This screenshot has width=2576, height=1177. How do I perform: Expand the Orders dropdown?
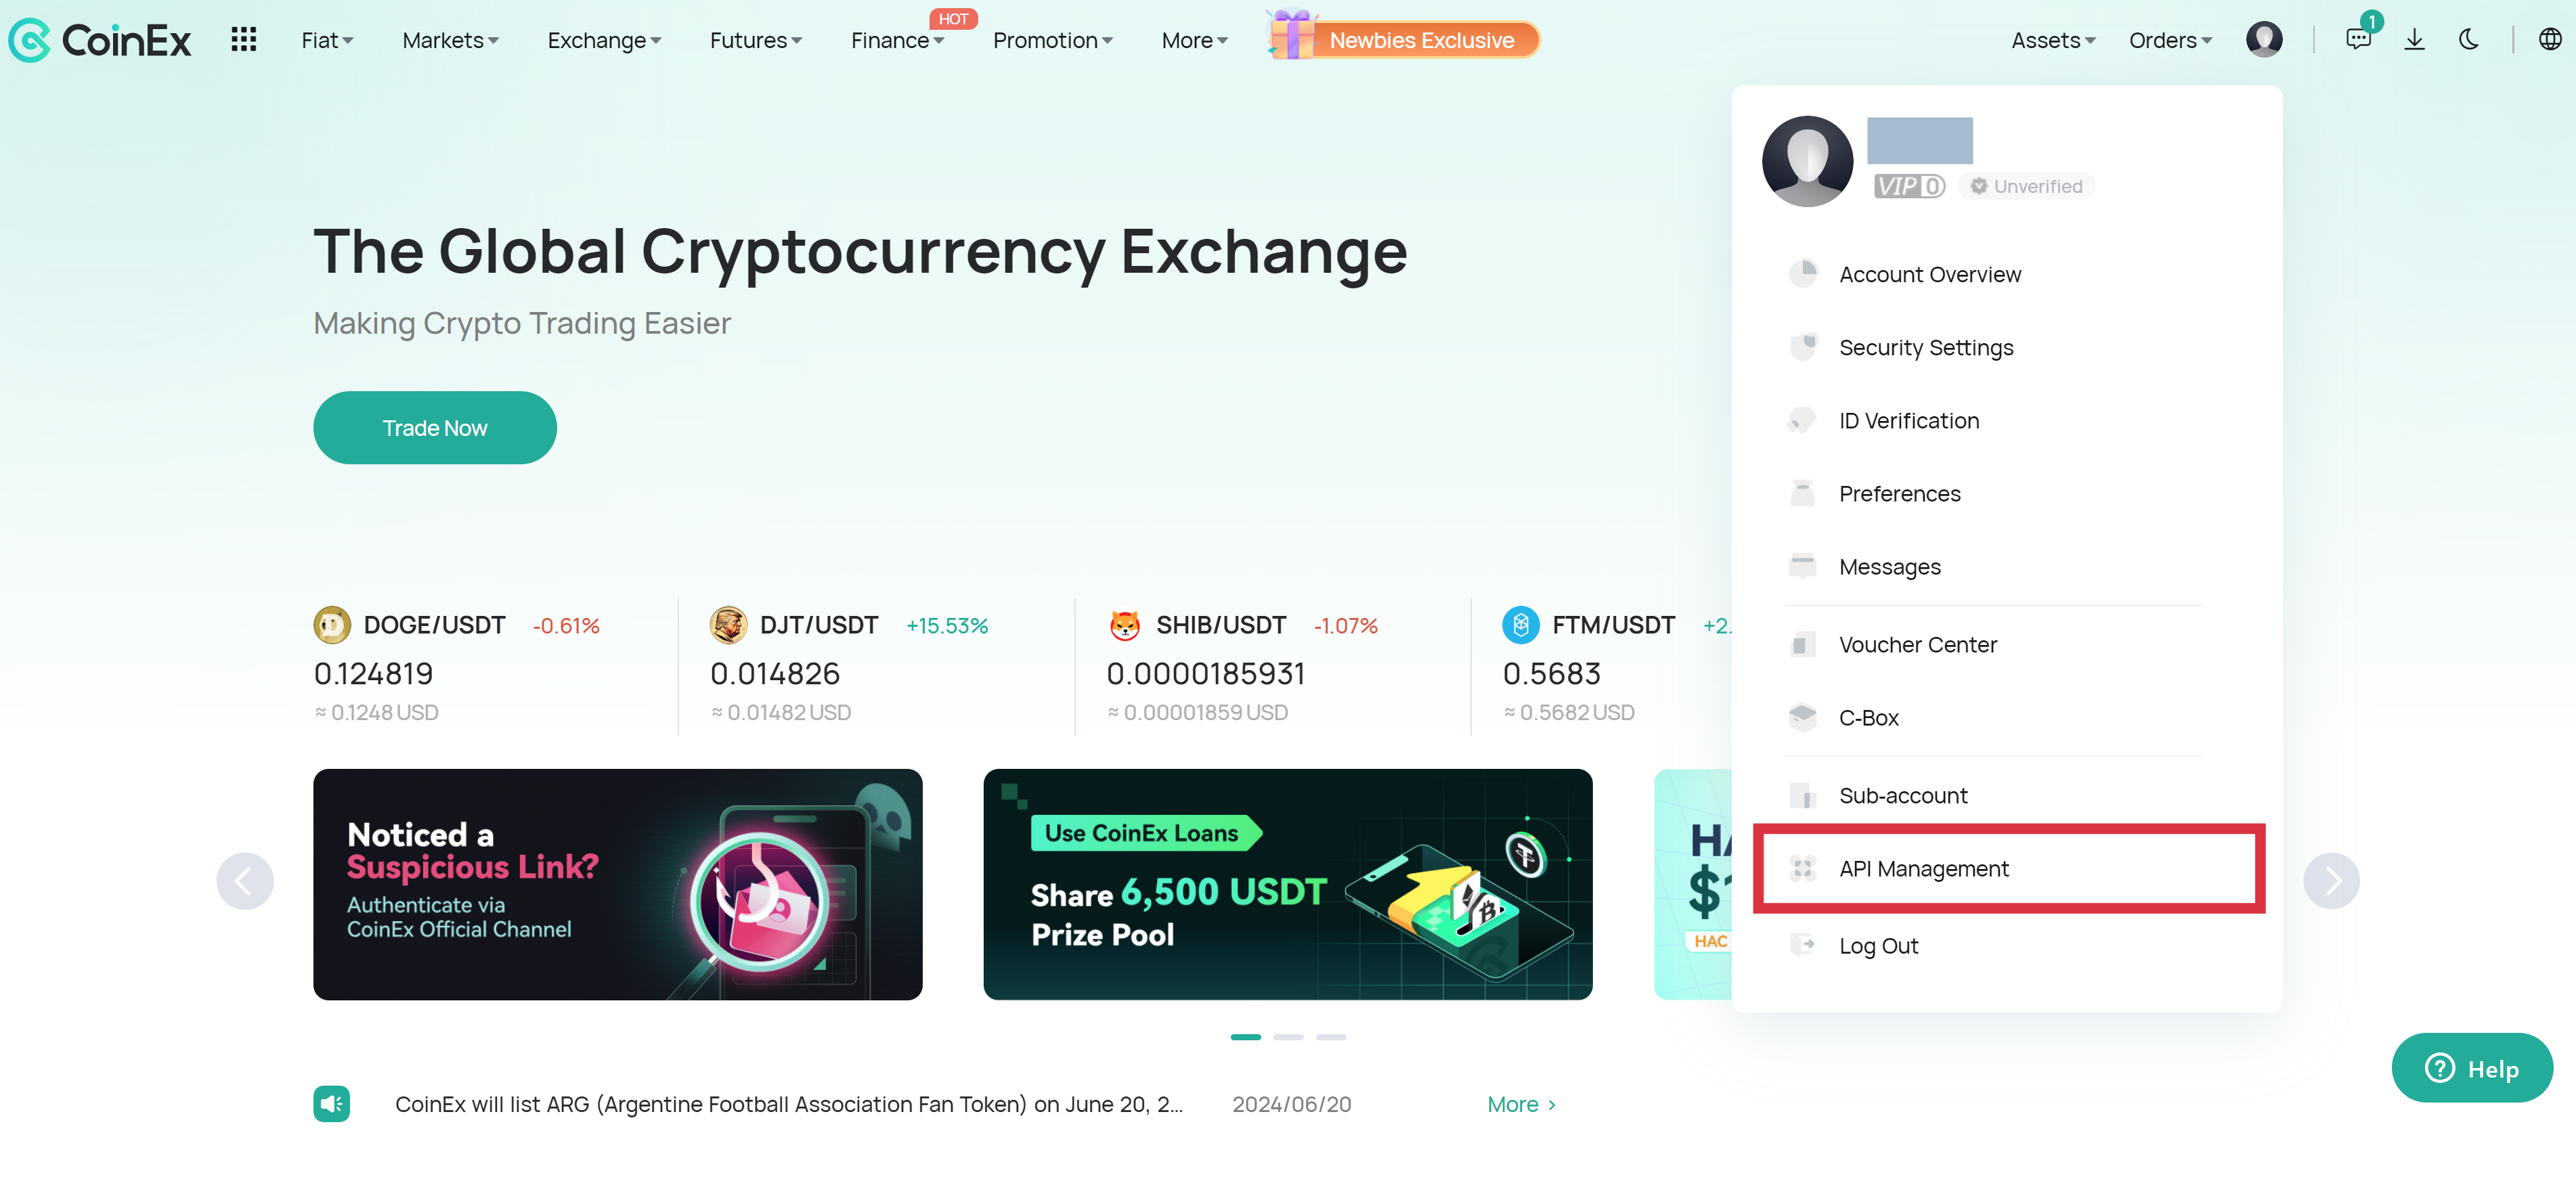[x=2170, y=41]
